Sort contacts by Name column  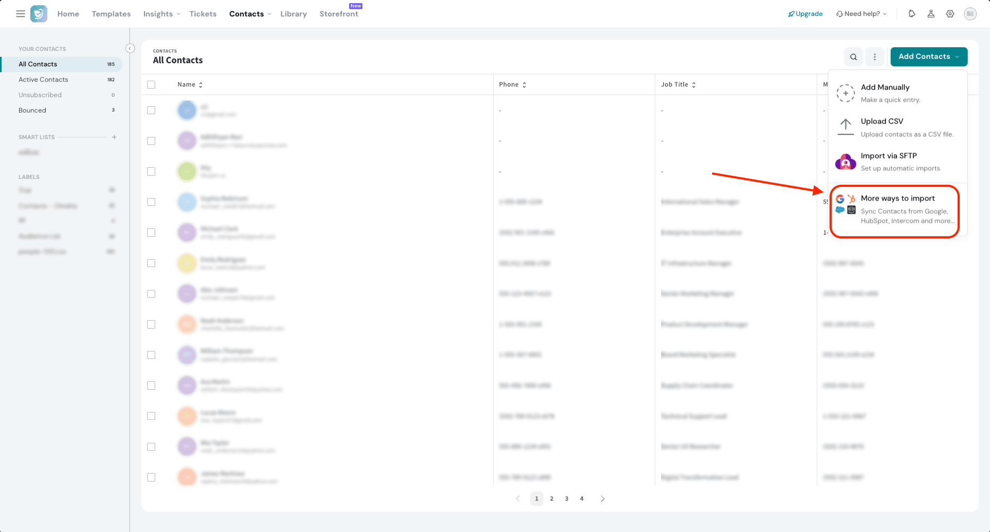coord(190,84)
